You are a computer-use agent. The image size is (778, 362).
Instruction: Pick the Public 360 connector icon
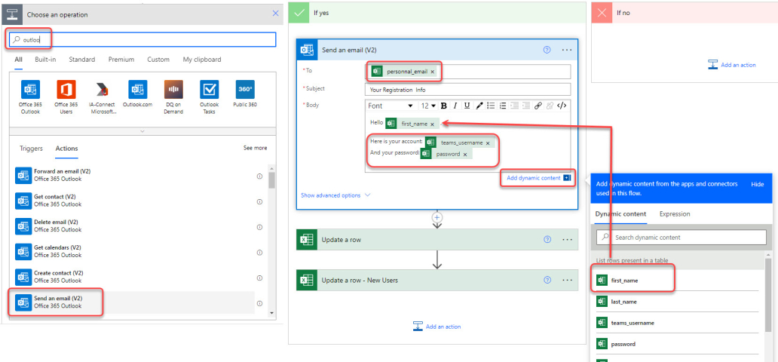click(x=245, y=90)
